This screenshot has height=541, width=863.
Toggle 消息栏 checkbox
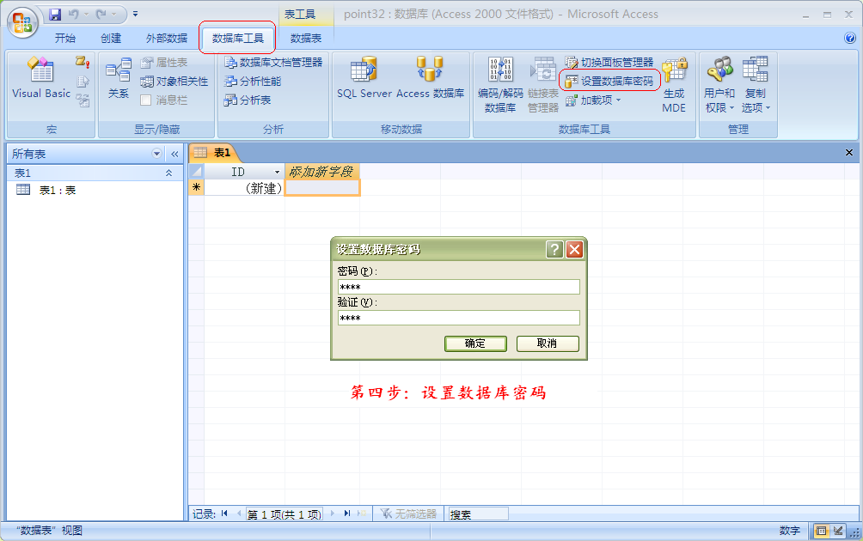point(146,100)
